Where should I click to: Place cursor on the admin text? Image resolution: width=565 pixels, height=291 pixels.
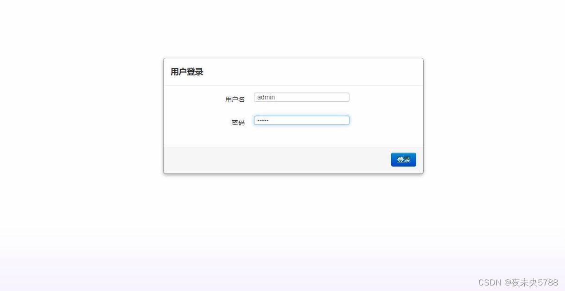[266, 97]
